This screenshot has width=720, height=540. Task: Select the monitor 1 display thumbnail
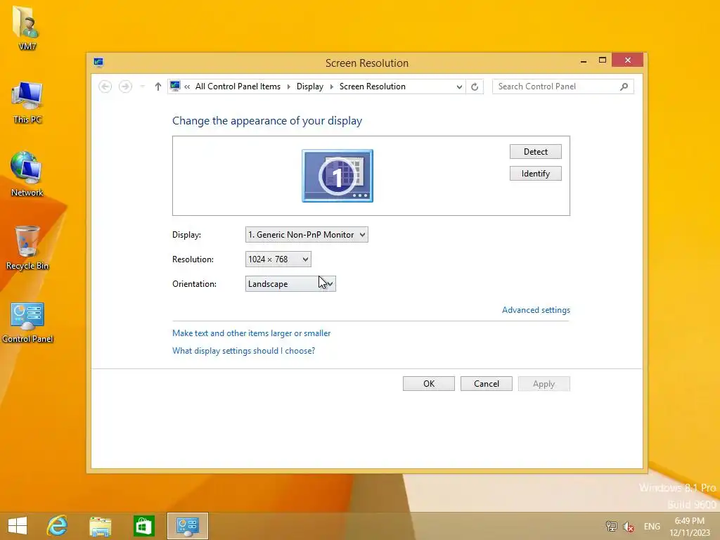click(337, 175)
